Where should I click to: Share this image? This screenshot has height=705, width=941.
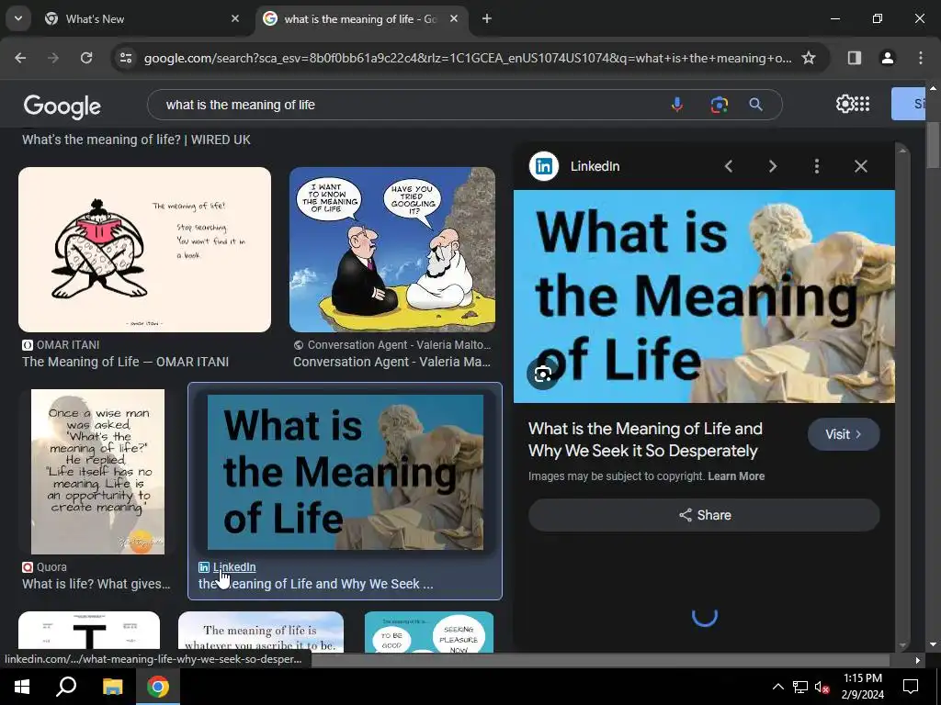click(704, 515)
